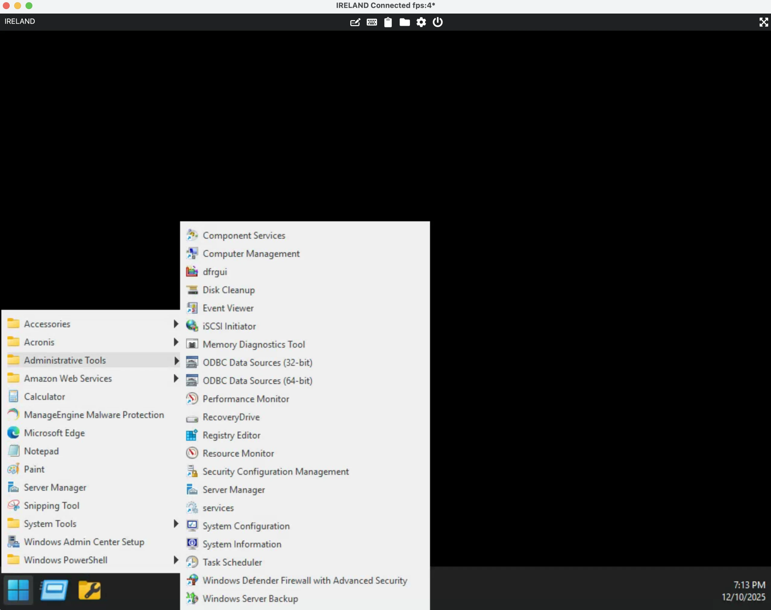This screenshot has height=610, width=771.
Task: Open the on-screen keyboard icon in the toolbar
Action: click(372, 22)
